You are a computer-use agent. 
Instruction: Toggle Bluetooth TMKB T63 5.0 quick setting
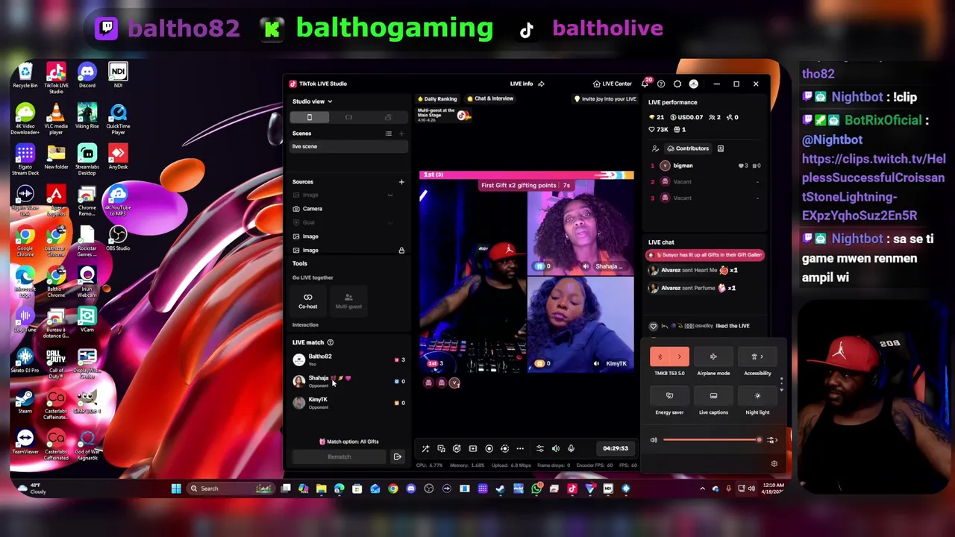click(x=660, y=357)
